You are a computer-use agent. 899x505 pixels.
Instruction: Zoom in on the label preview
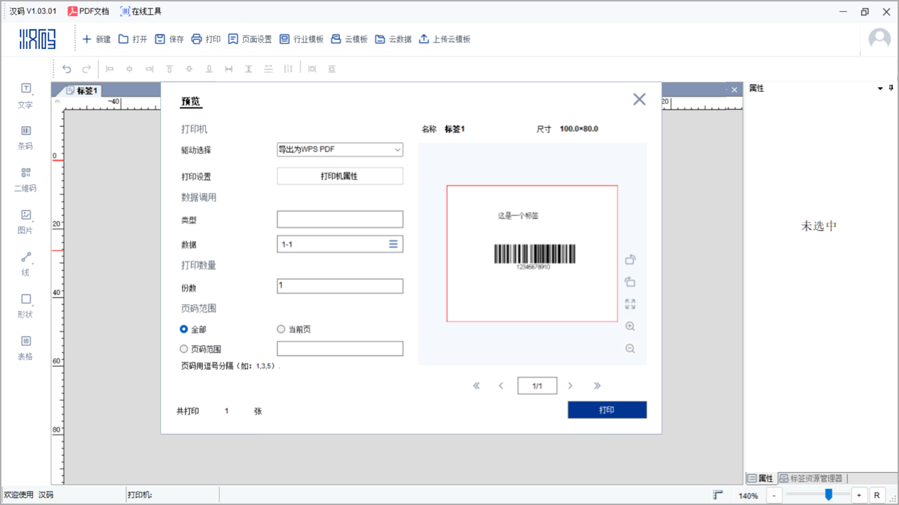[x=629, y=326]
